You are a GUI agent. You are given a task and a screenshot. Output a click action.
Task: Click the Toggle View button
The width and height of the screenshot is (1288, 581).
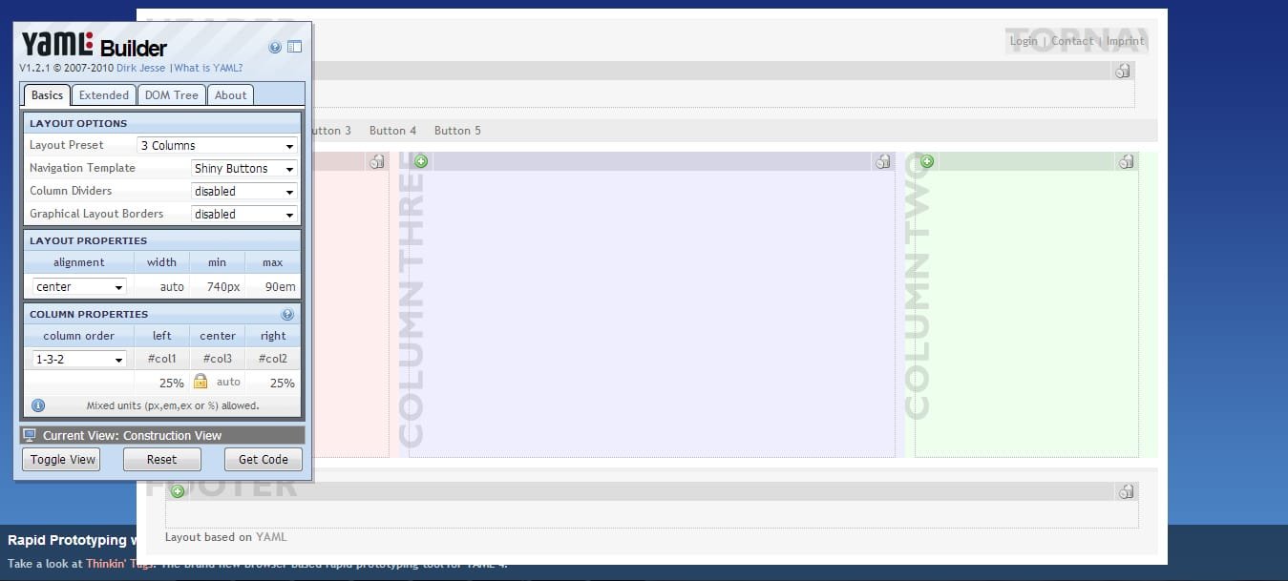point(63,460)
